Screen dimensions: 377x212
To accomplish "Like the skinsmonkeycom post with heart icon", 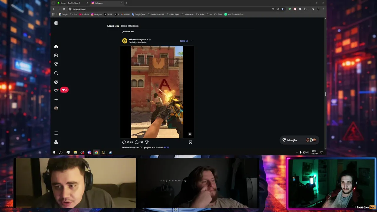I will (124, 142).
